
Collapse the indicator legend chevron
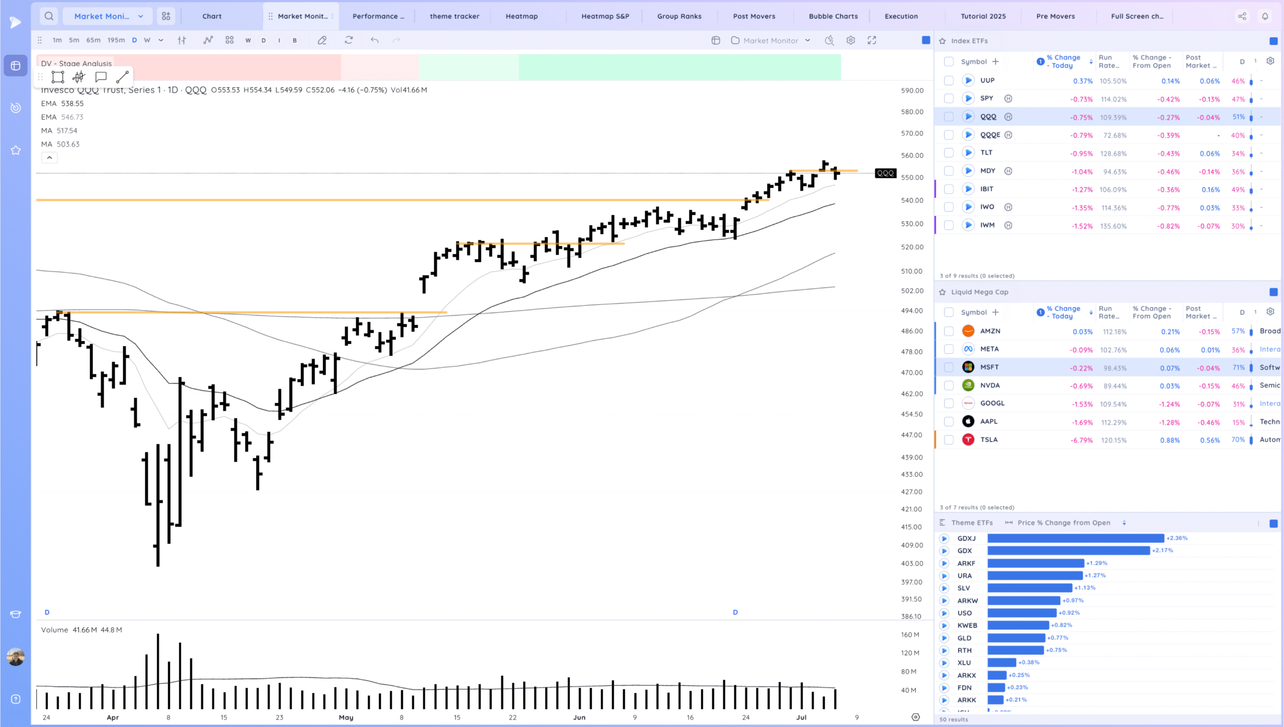pos(49,157)
